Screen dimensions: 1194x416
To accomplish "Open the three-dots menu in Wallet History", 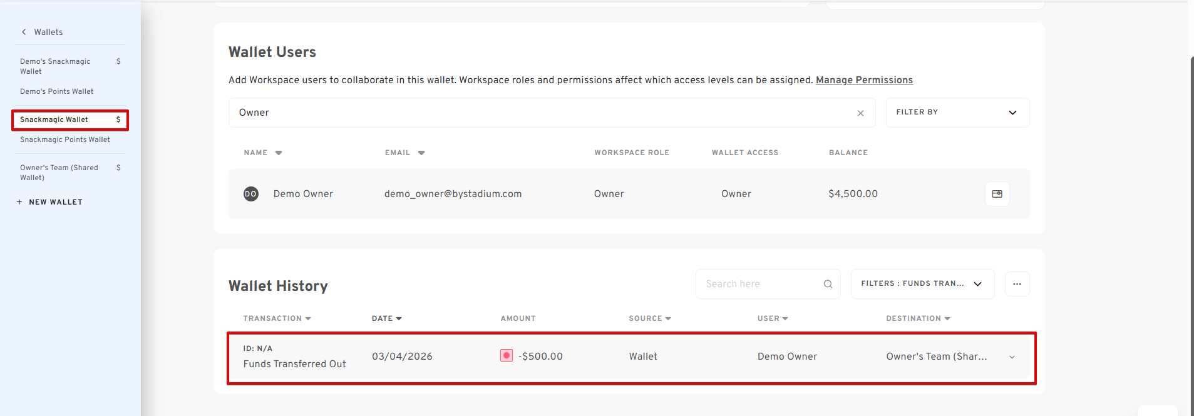I will 1017,284.
